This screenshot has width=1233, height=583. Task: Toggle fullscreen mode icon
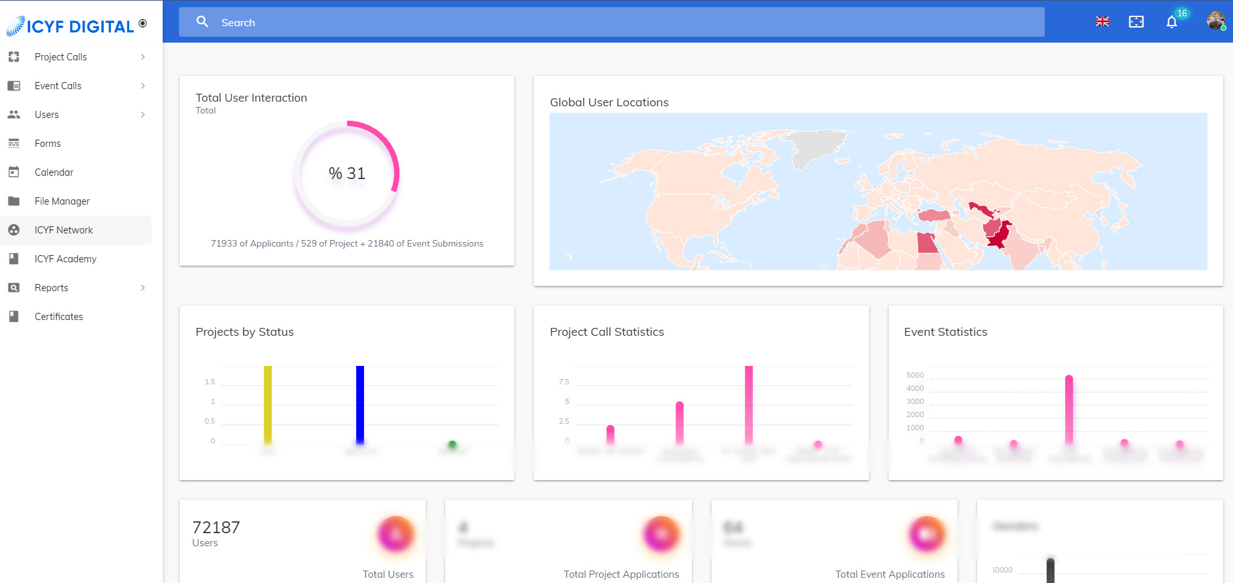1137,22
